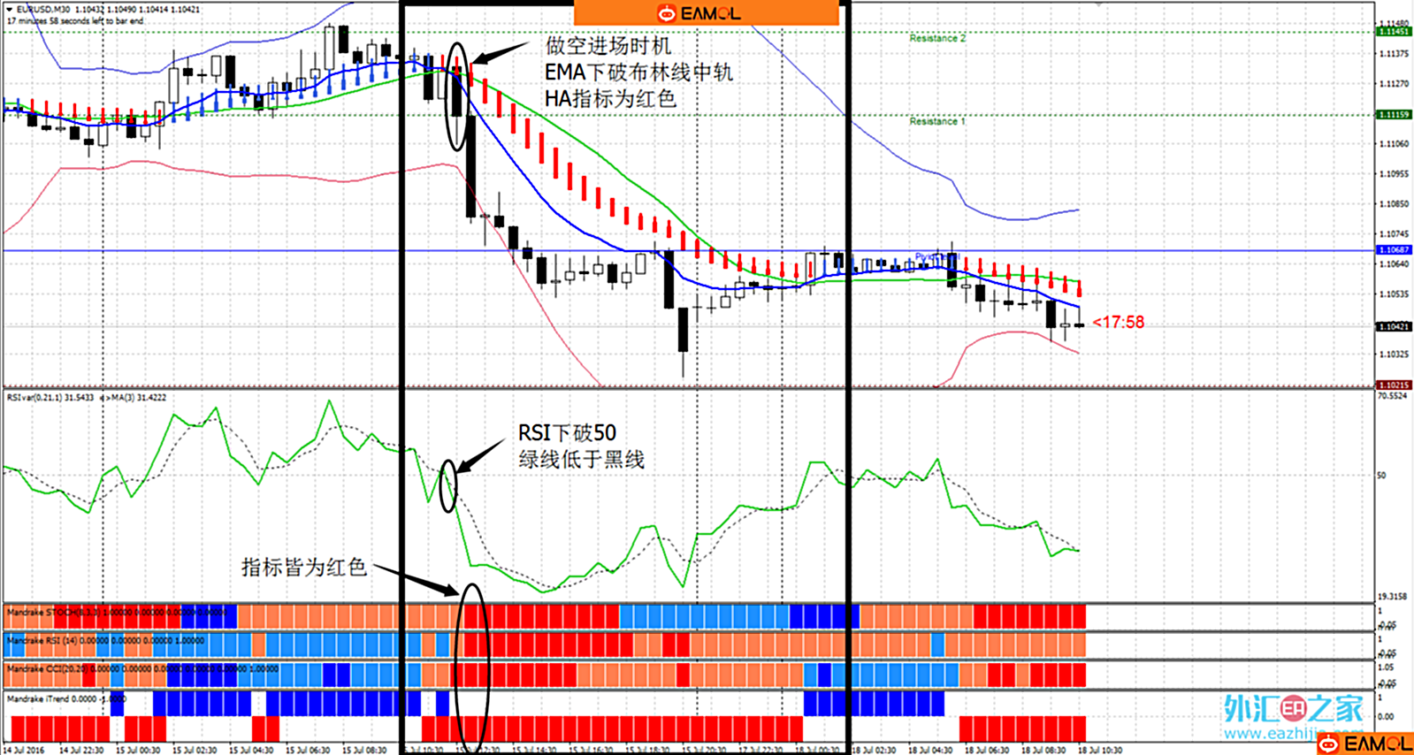
Task: Click the '18 Jul 02:30' time axis label
Action: tap(874, 750)
